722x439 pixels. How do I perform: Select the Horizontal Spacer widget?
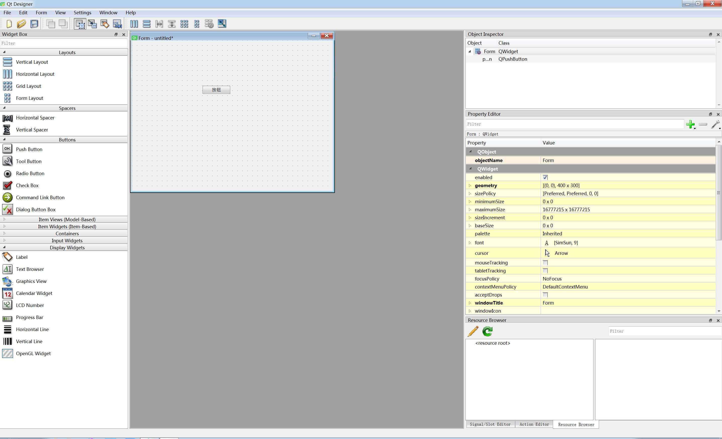tap(35, 117)
